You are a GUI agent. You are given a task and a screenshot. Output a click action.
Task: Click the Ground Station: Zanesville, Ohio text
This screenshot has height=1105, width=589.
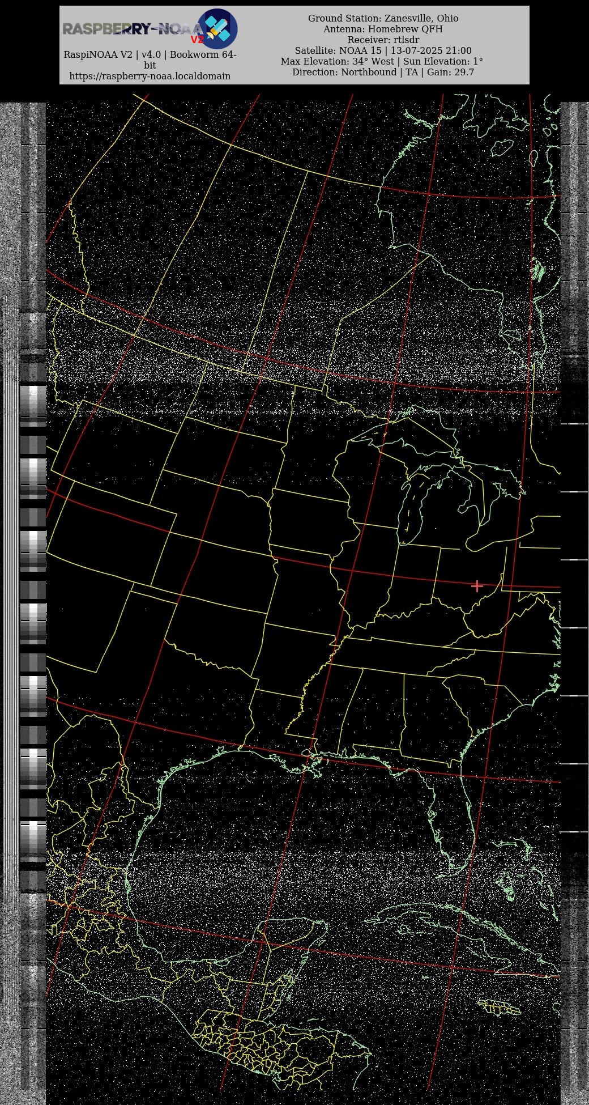(x=383, y=18)
